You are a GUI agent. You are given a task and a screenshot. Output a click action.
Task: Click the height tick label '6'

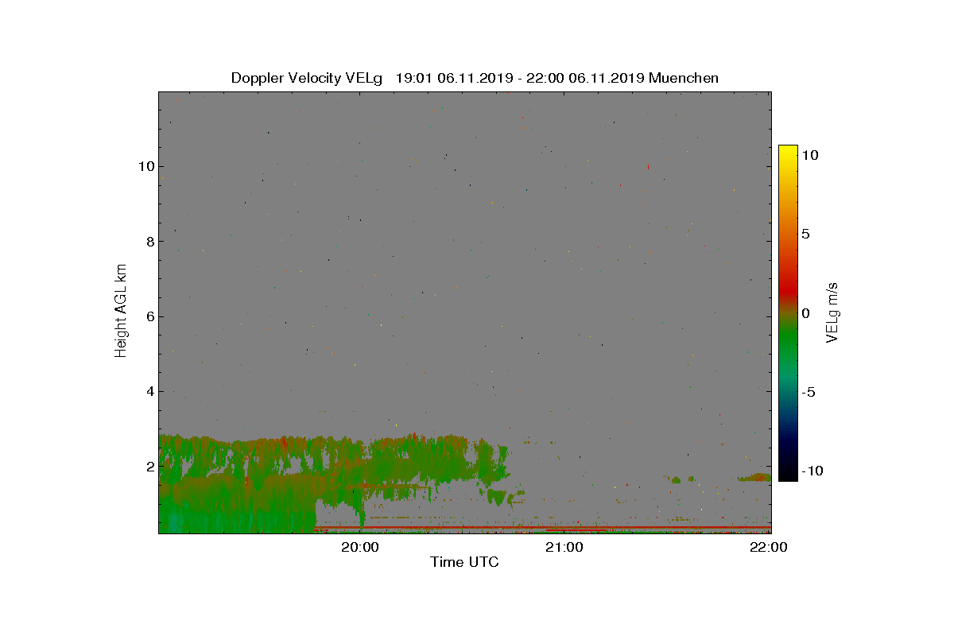point(149,316)
